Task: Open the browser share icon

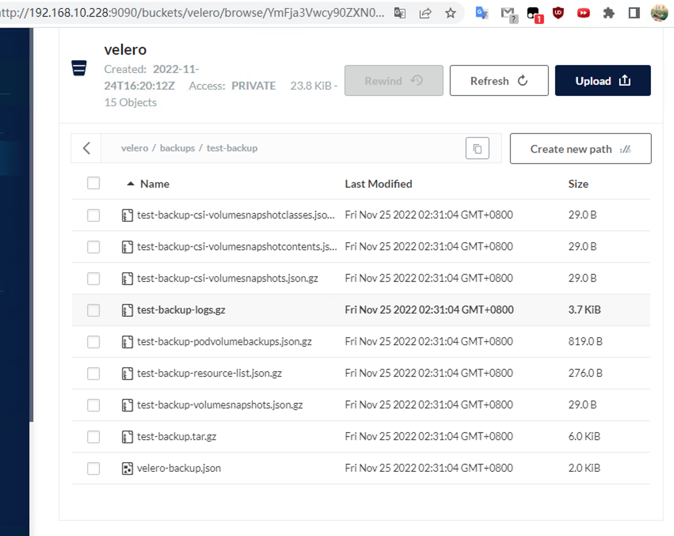Action: point(425,13)
